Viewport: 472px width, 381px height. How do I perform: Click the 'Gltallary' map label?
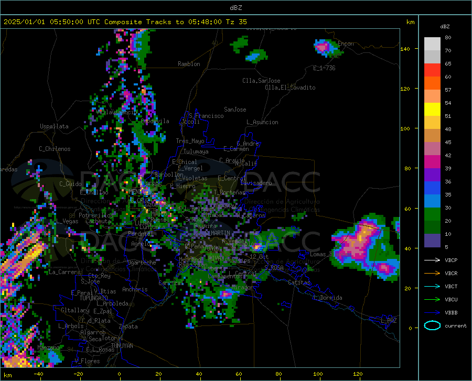[x=75, y=310]
